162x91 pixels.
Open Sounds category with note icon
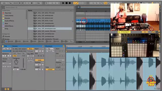7,36
